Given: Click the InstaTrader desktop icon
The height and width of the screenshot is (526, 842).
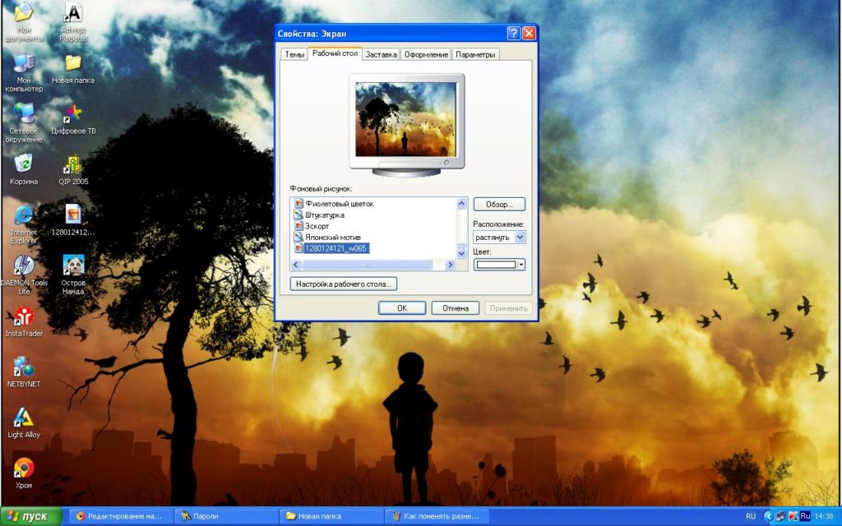Looking at the screenshot, I should click(x=24, y=322).
